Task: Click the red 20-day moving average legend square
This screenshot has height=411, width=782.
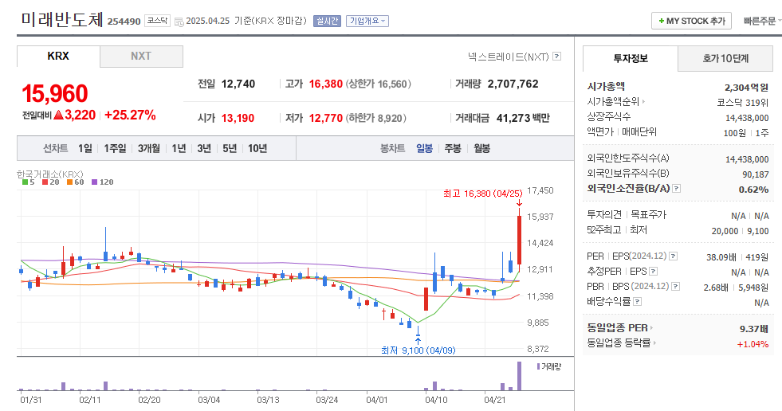Action: click(45, 182)
